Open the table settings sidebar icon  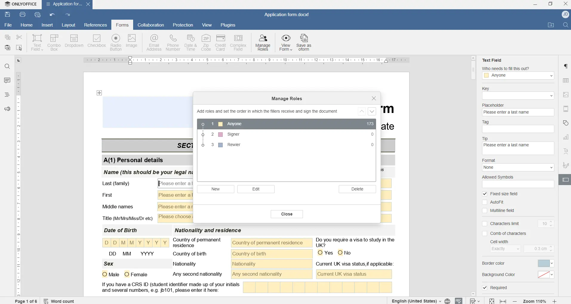566,81
